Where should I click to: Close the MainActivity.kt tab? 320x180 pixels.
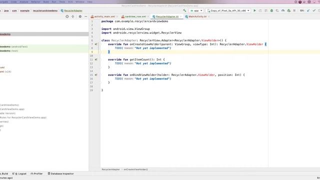[x=209, y=16]
